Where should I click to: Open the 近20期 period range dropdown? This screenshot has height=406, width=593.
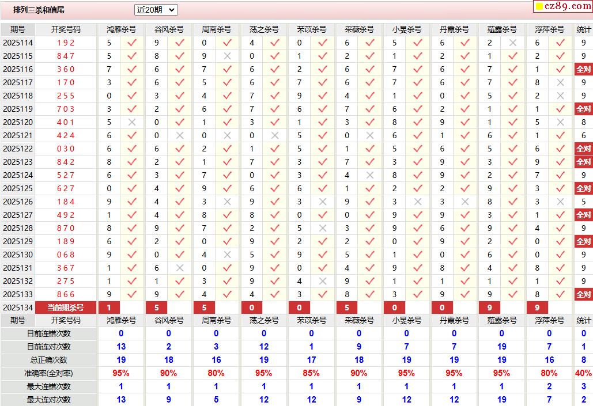(156, 10)
